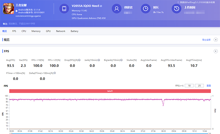Click the phone device icon
The width and height of the screenshot is (220, 134).
[64, 8]
